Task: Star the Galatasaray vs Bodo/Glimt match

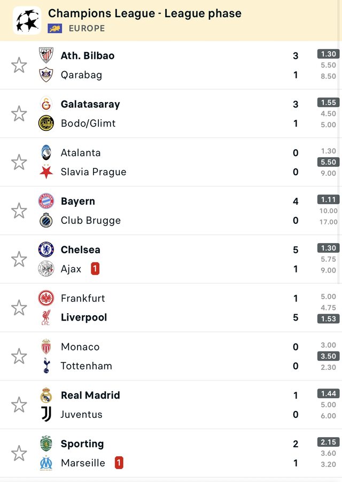Action: click(19, 113)
